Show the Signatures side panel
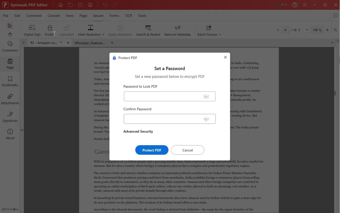The width and height of the screenshot is (340, 213). point(10,117)
